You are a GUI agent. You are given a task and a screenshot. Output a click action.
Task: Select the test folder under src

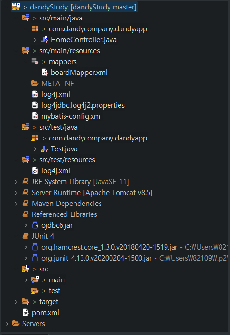55,291
